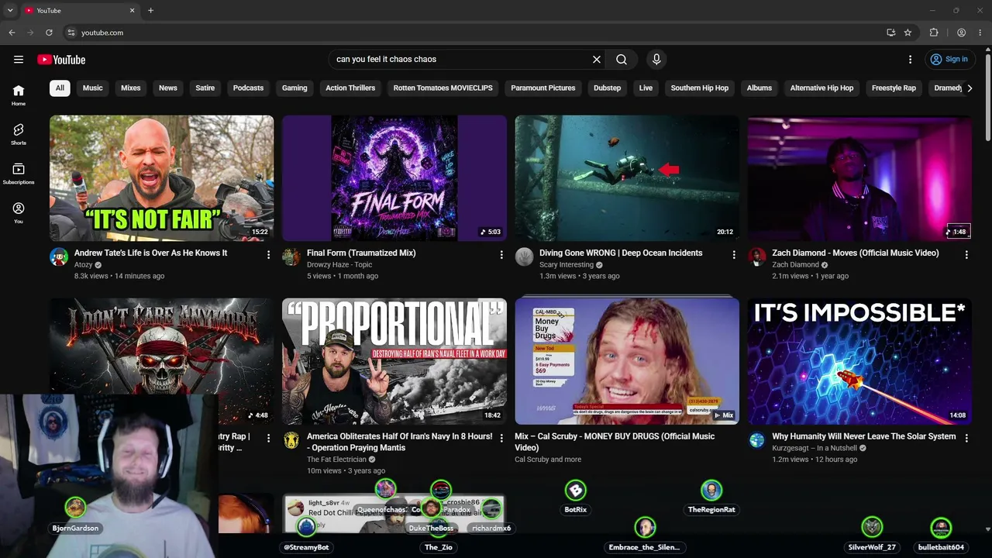This screenshot has width=992, height=558.
Task: Select the Albums filter chip
Action: point(759,88)
